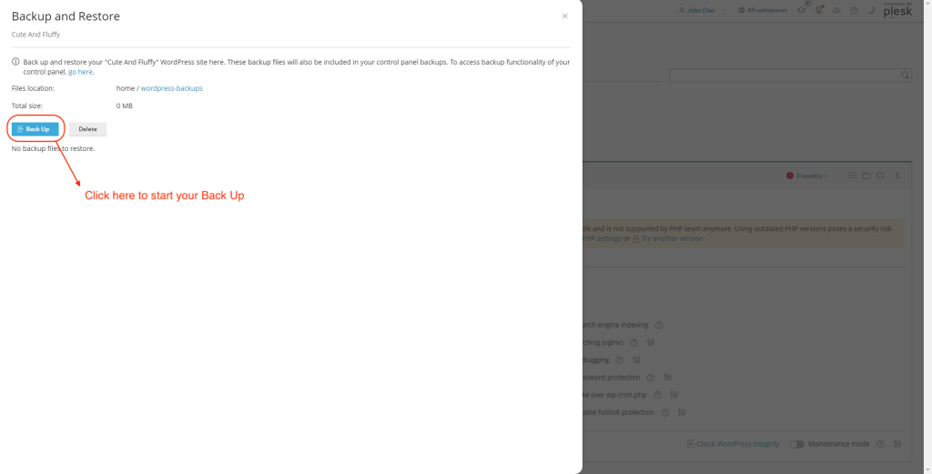Open settings sliders for password protection
The width and height of the screenshot is (932, 474).
(667, 378)
